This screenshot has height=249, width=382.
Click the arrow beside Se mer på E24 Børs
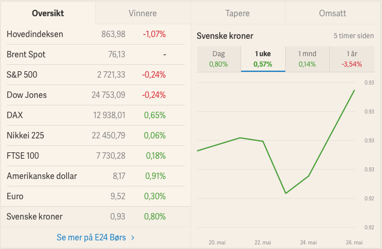(x=133, y=237)
